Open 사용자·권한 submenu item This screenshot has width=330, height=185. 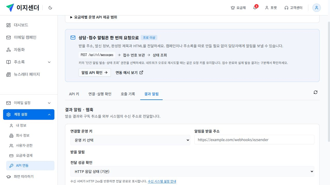point(30,145)
